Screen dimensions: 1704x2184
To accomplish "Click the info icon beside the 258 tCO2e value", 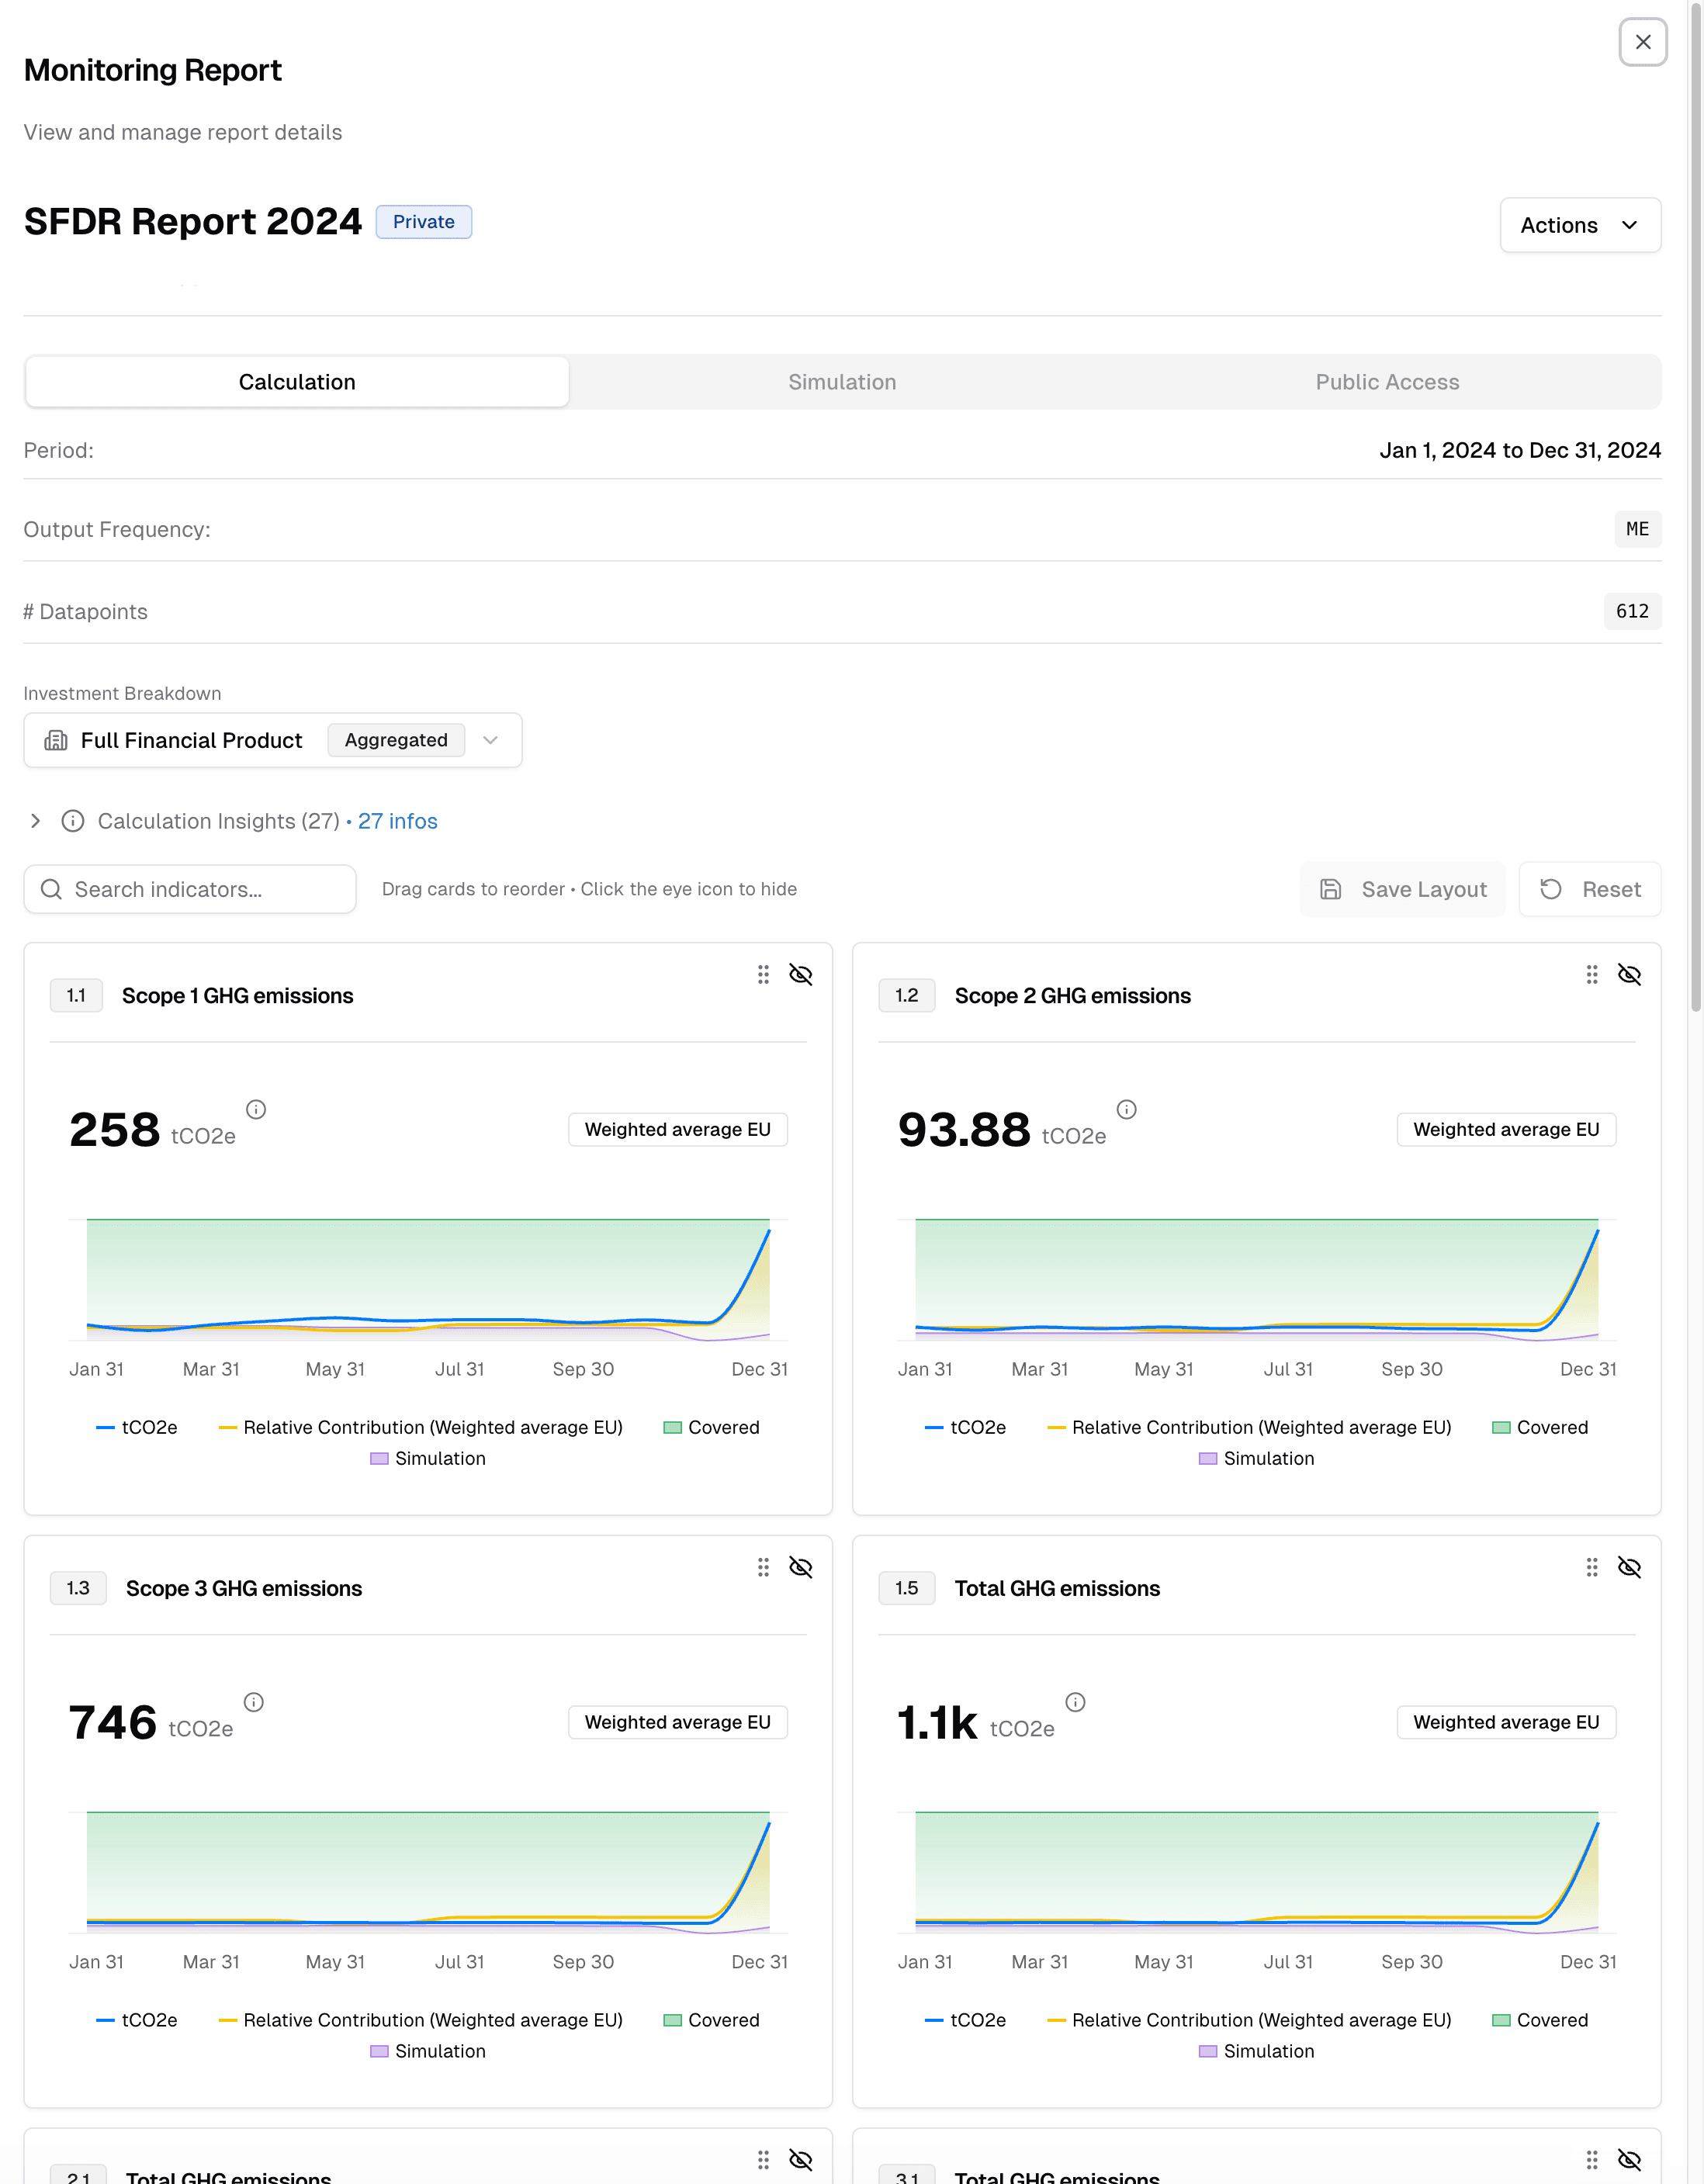I will pyautogui.click(x=257, y=1108).
